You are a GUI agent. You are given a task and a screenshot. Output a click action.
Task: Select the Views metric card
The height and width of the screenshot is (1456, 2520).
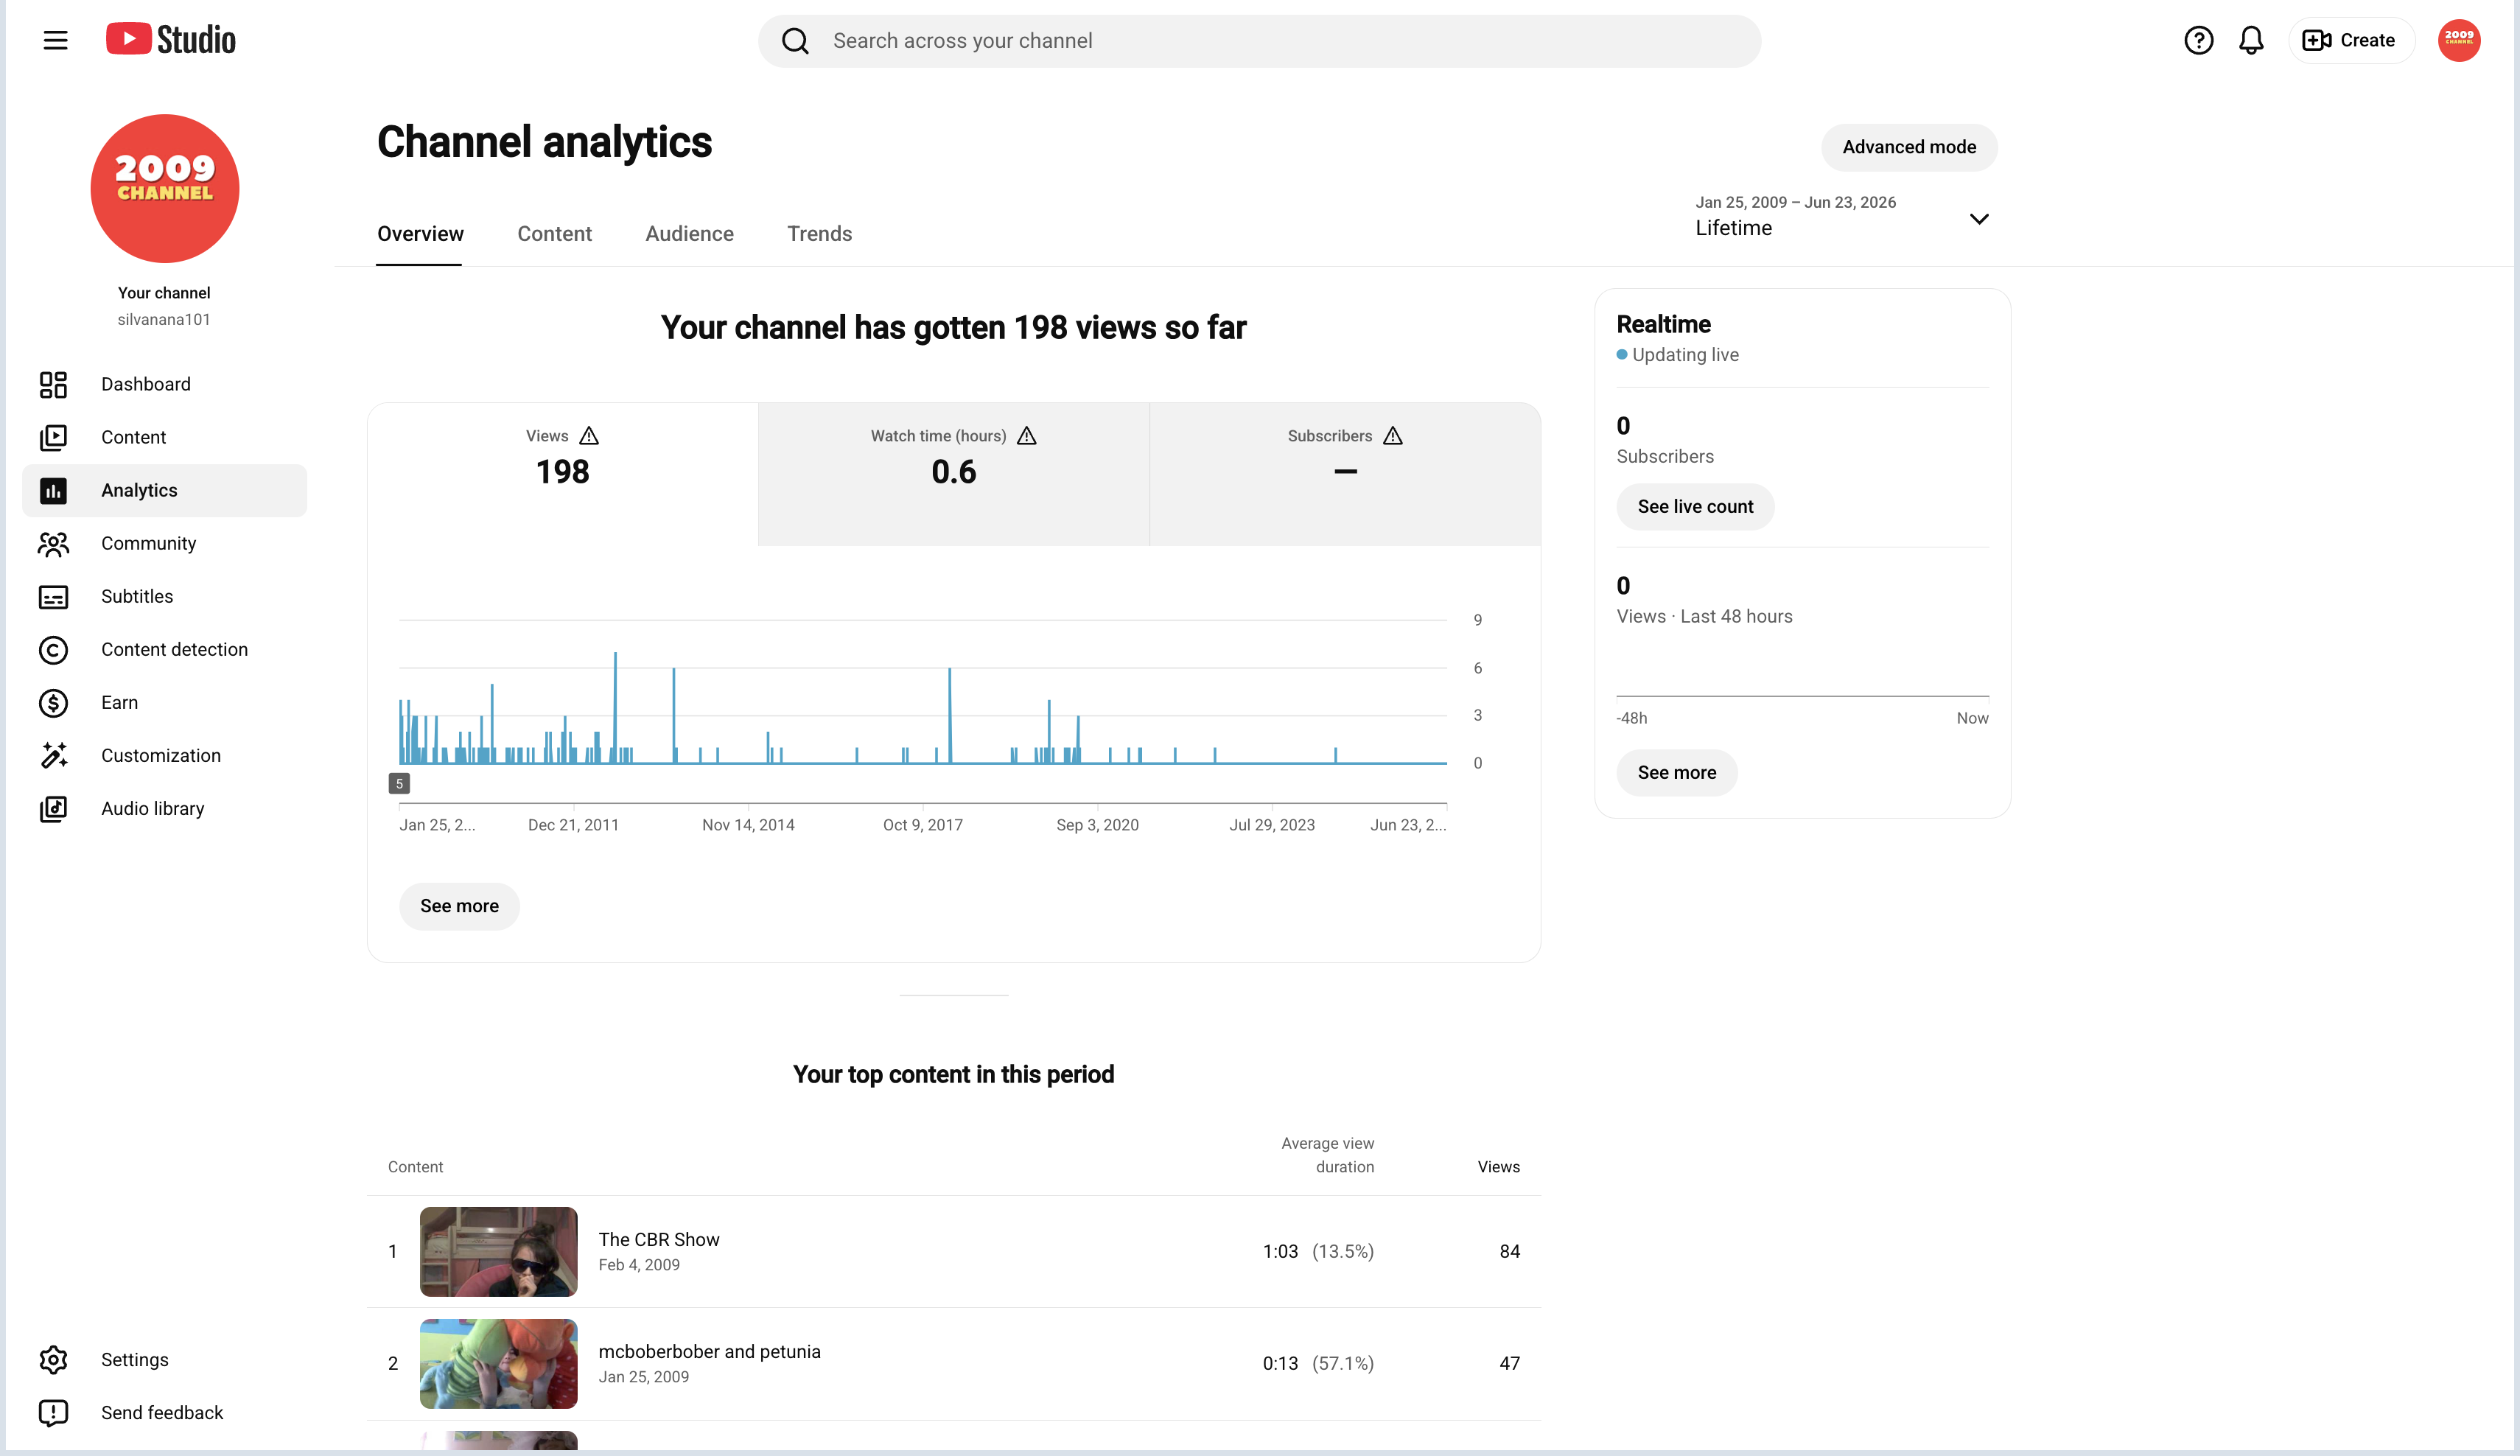point(562,474)
